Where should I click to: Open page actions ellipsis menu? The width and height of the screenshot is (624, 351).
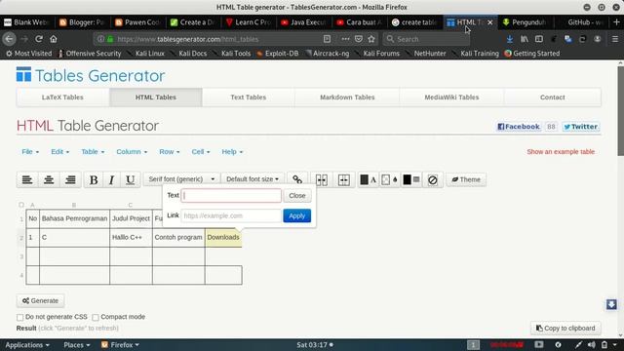coord(345,39)
